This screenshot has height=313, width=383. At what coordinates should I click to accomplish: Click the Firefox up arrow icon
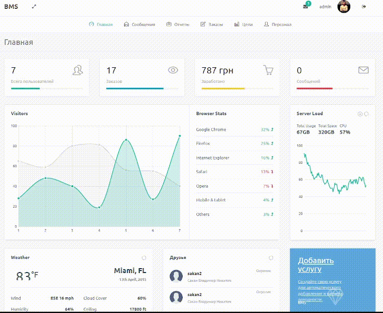click(272, 143)
